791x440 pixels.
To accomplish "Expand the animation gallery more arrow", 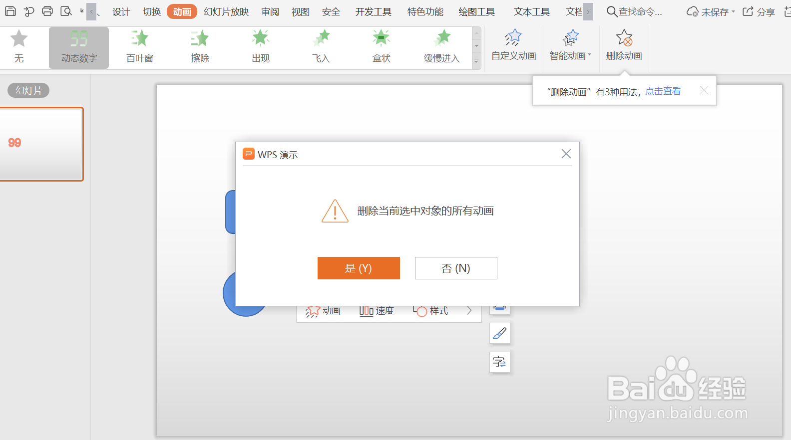I will 476,61.
